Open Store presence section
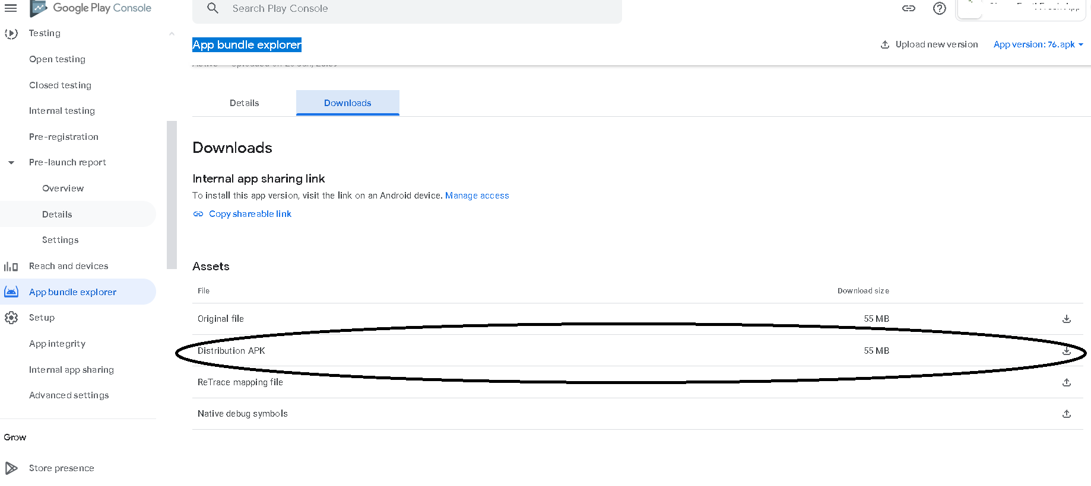 click(x=61, y=468)
